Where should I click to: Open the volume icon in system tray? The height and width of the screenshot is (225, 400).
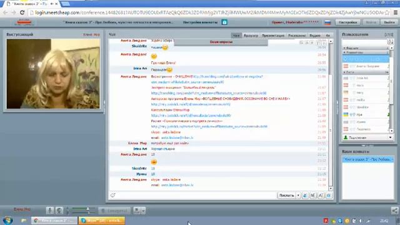click(x=361, y=221)
